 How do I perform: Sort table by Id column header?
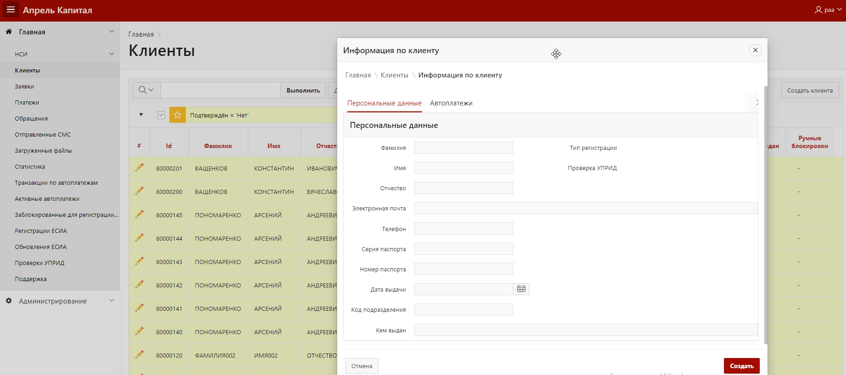(x=169, y=146)
